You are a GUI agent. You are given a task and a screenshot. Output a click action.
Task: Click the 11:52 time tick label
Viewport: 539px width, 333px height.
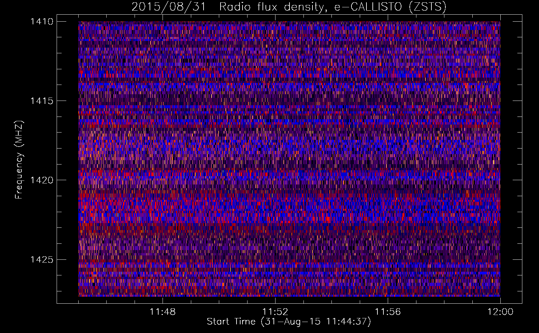[275, 312]
